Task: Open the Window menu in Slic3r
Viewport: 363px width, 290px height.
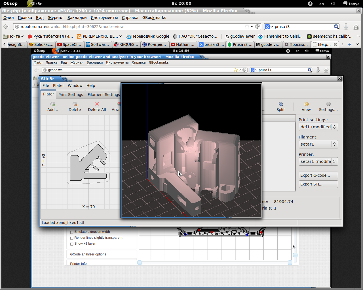Action: tap(75, 86)
